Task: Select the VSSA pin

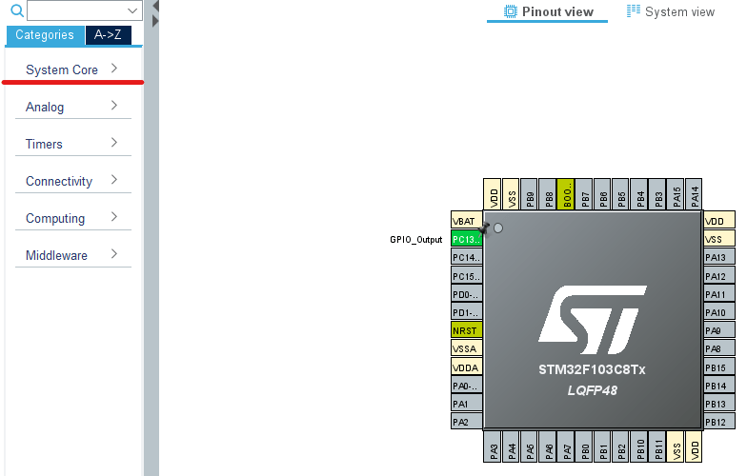Action: coord(467,348)
